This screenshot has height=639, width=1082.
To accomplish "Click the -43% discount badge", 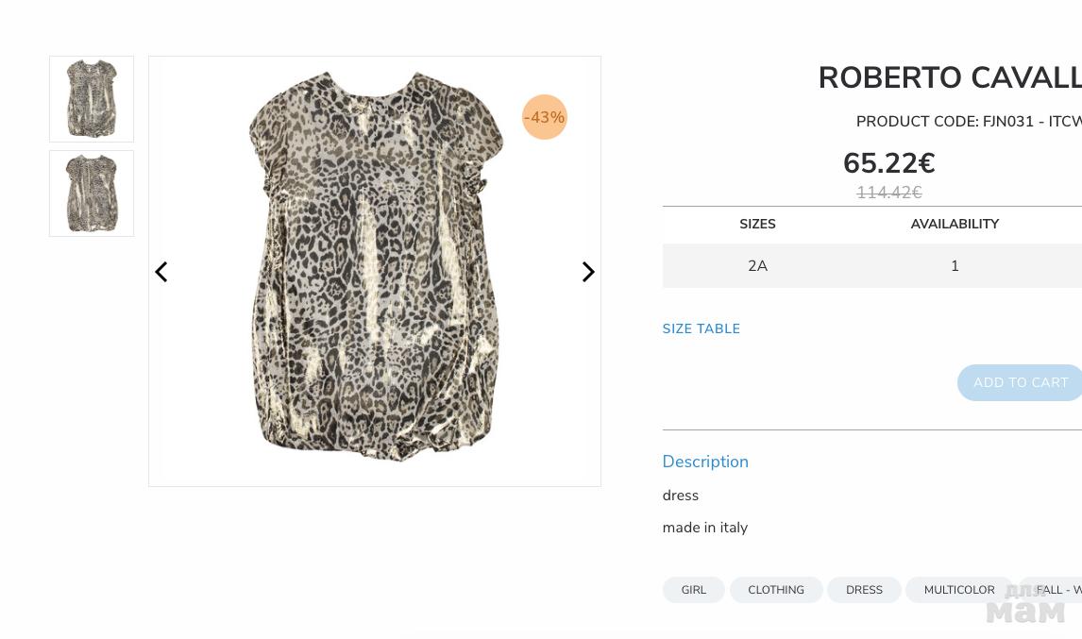I will pyautogui.click(x=545, y=117).
